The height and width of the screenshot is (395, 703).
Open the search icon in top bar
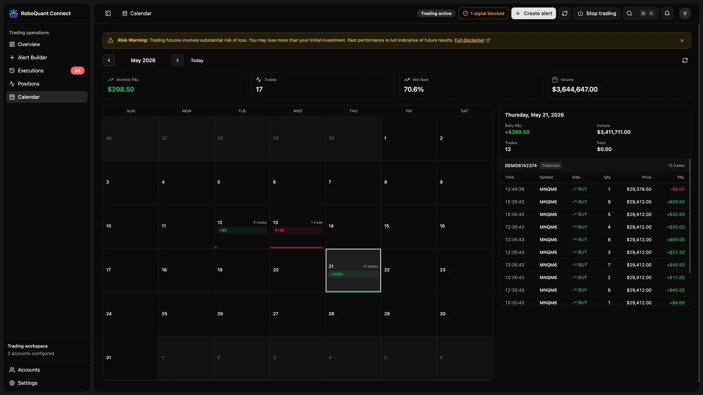click(x=629, y=13)
